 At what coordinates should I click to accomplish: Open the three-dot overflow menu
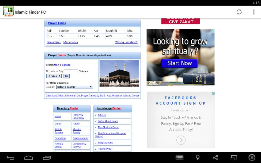click(x=254, y=12)
